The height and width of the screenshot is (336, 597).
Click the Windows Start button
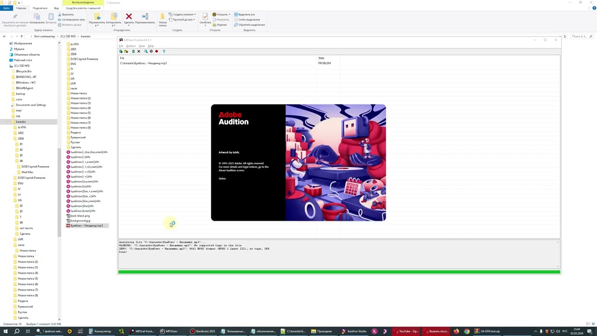(x=6, y=331)
